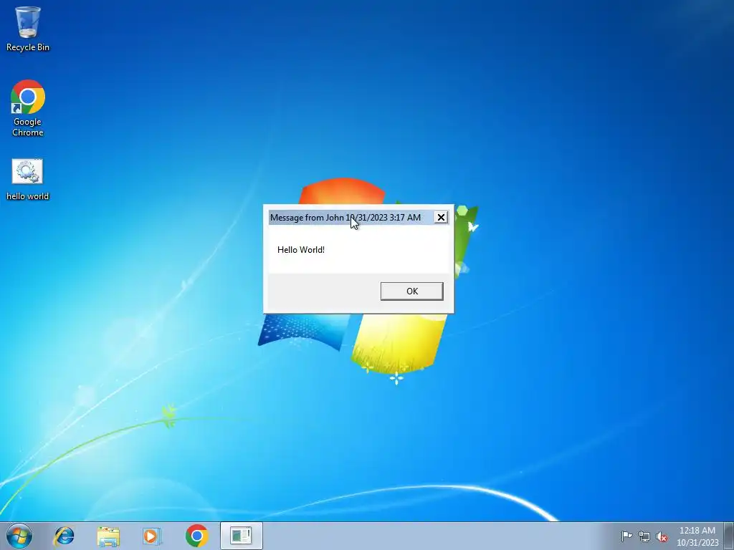This screenshot has width=734, height=550.
Task: Open the network status tray icon
Action: click(x=644, y=536)
